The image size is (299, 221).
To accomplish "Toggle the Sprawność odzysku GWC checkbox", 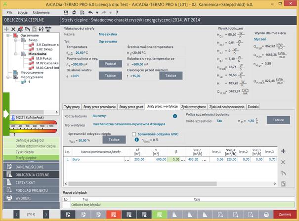I will click(x=134, y=134).
